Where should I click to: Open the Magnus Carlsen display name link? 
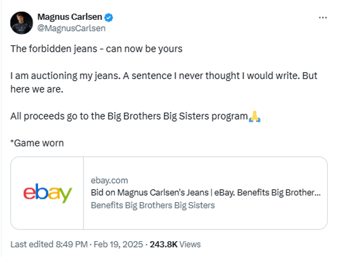(70, 18)
